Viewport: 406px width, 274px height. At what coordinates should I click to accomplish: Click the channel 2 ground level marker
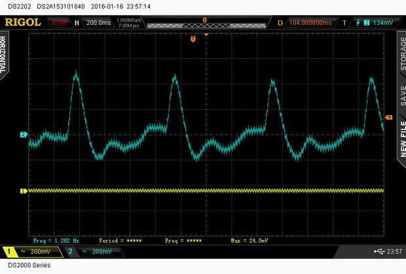pyautogui.click(x=24, y=135)
